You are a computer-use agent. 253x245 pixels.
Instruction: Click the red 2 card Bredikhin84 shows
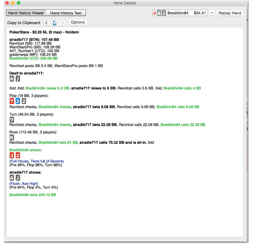pos(18,156)
